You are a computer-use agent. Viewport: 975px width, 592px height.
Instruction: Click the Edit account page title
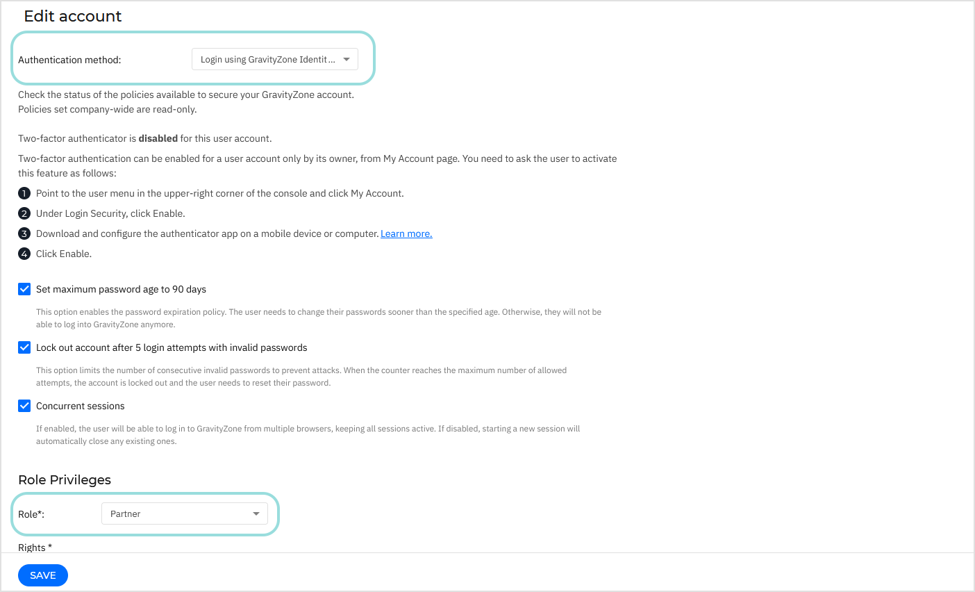coord(72,15)
